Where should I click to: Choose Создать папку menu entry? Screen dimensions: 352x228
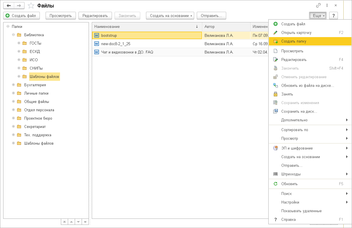(x=310, y=41)
